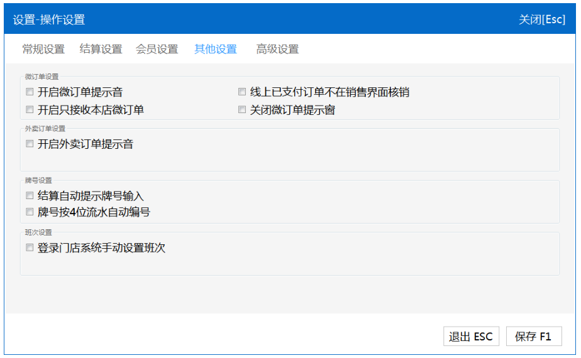
Task: Click the 设置-操作设置 window title
Action: coord(49,19)
